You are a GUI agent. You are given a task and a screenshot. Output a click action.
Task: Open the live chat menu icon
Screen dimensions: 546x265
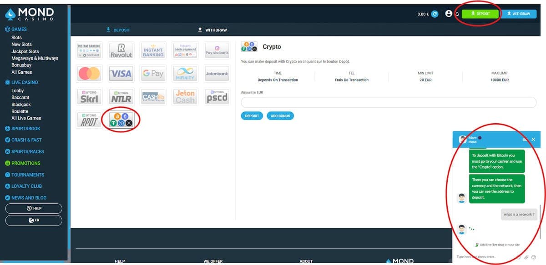(x=525, y=139)
